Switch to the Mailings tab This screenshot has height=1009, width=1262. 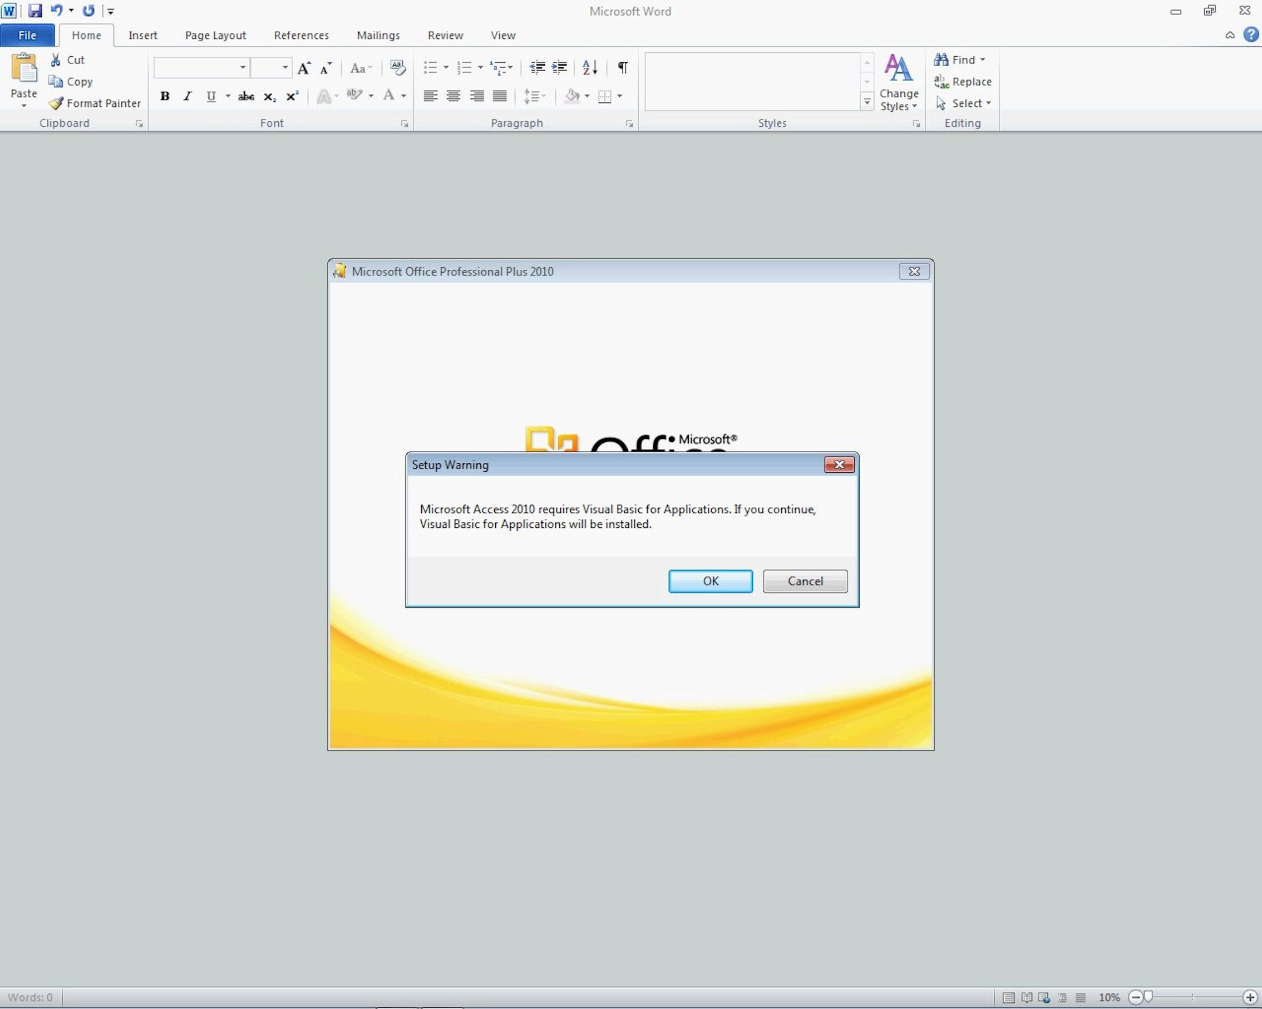[378, 35]
